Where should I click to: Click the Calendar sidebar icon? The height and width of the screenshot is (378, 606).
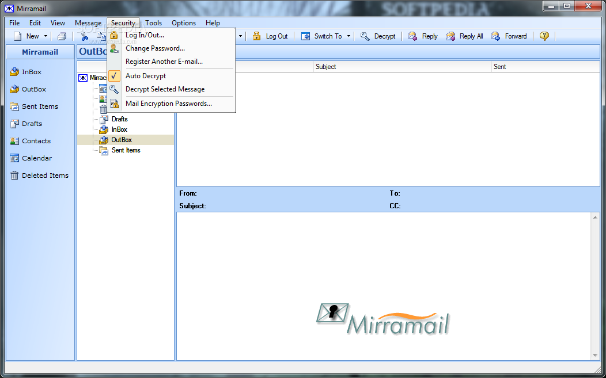tap(14, 158)
